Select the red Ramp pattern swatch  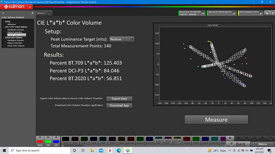[40, 141]
